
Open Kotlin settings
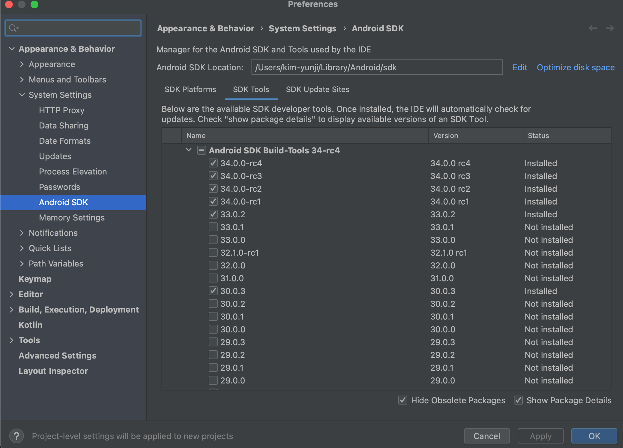pos(31,325)
